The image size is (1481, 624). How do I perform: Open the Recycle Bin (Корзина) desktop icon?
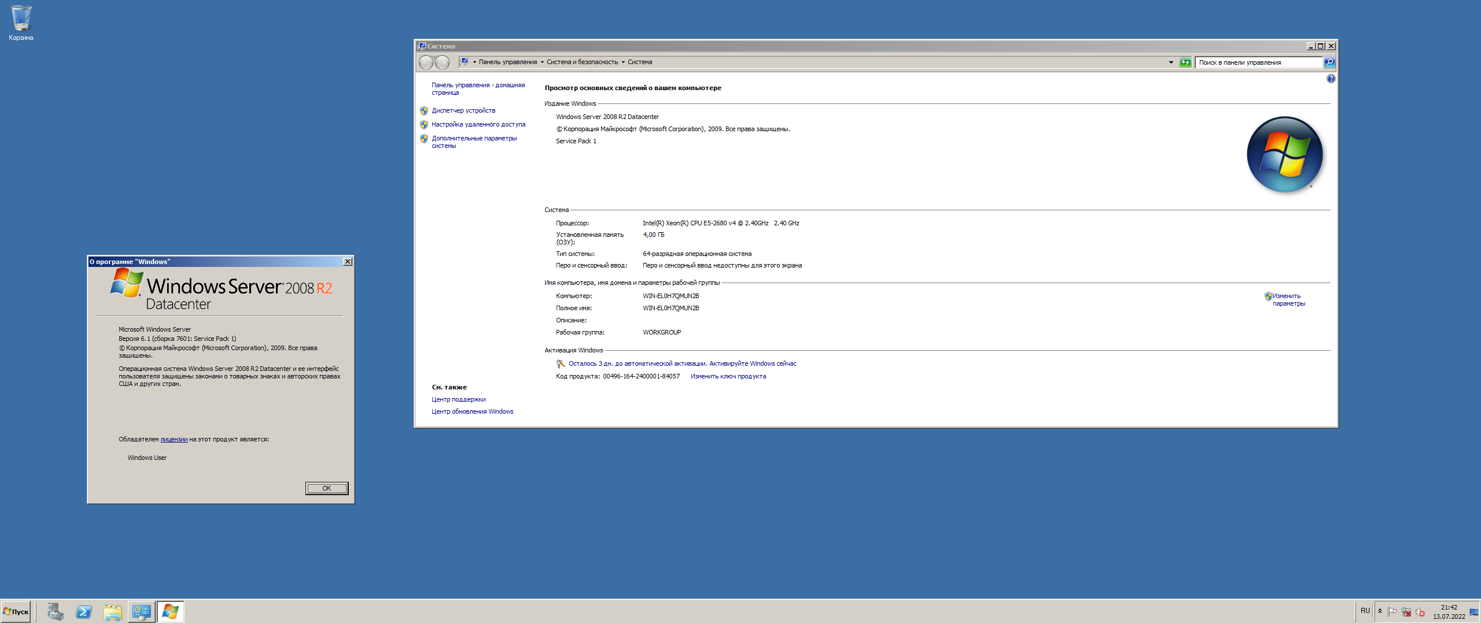(21, 23)
